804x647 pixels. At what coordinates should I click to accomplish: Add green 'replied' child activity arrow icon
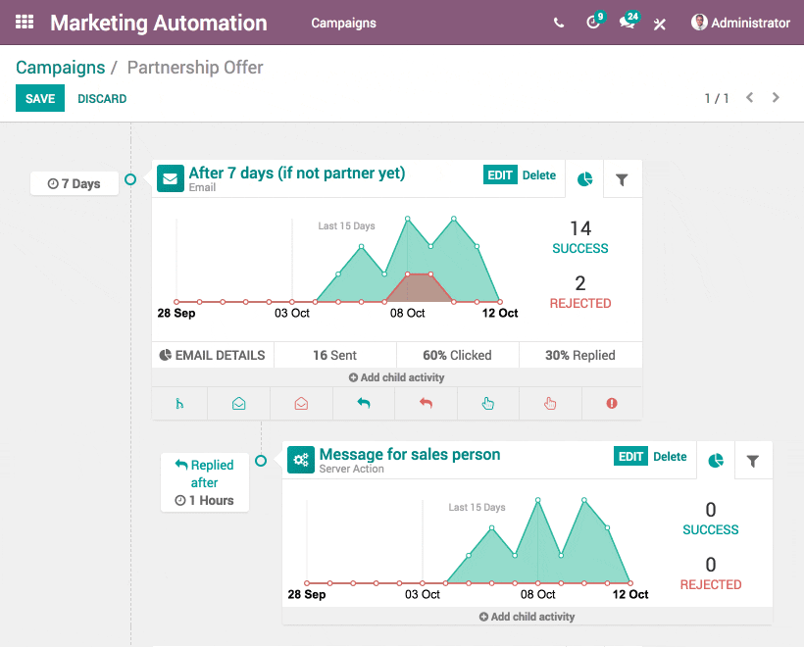[364, 403]
